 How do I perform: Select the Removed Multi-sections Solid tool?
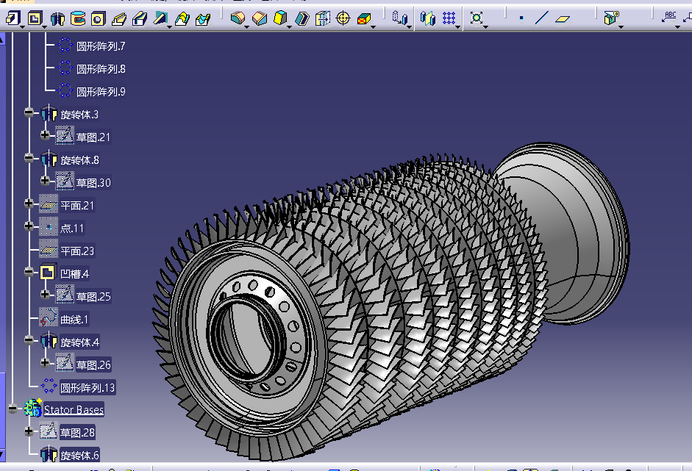coord(203,18)
